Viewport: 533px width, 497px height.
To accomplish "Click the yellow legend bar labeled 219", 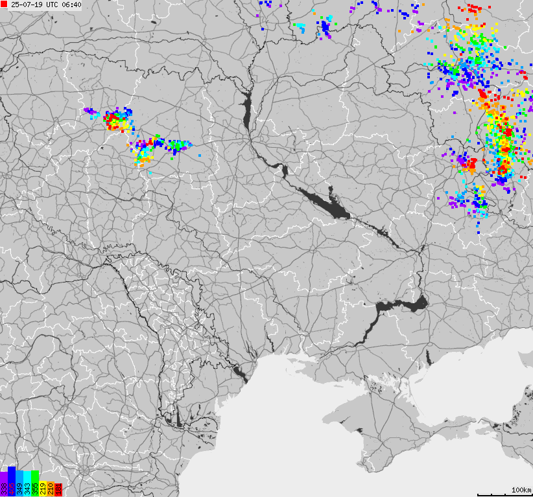I will coord(43,489).
